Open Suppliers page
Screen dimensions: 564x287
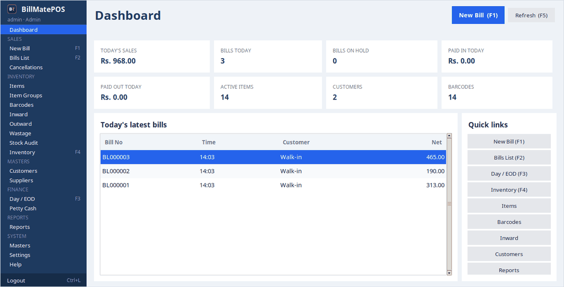click(x=43, y=180)
